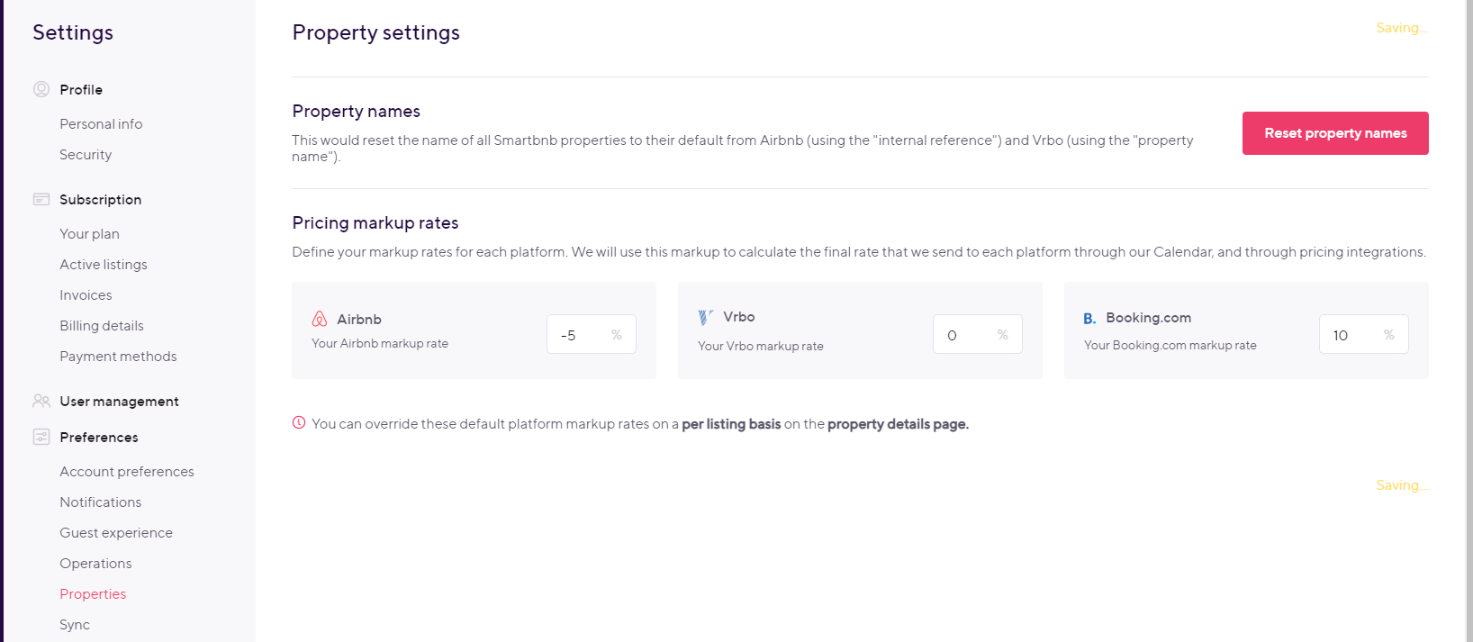Click the Airbnb logo icon
The height and width of the screenshot is (642, 1473).
pyautogui.click(x=319, y=318)
